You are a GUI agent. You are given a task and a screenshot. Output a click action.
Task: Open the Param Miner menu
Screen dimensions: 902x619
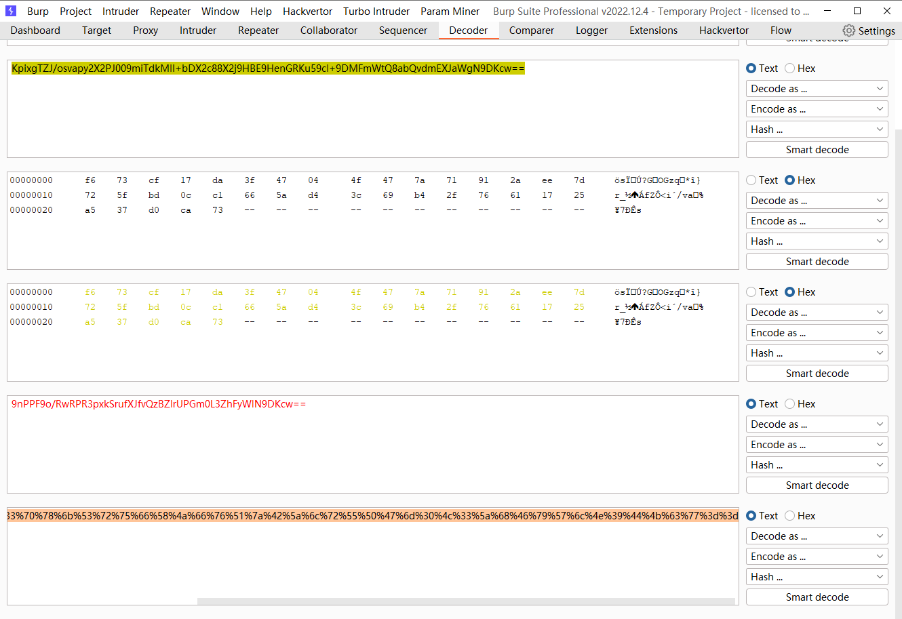coord(450,11)
